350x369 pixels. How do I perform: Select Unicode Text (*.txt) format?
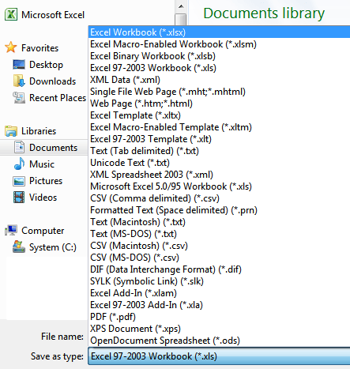point(219,163)
